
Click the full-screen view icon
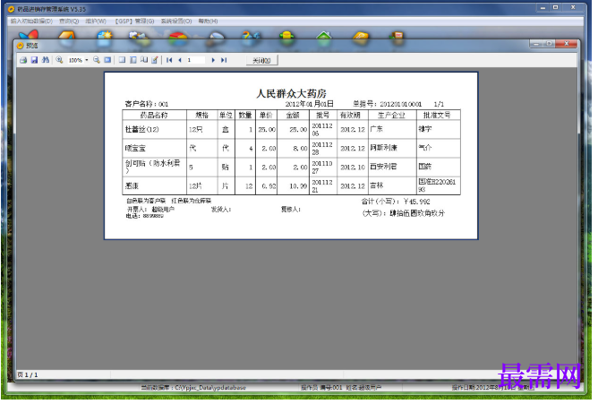[107, 60]
